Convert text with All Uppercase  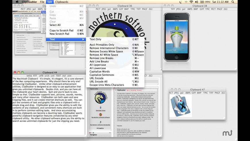coord(115,65)
